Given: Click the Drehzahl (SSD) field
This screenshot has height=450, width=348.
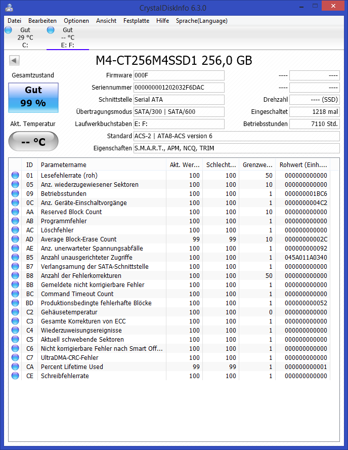Looking at the screenshot, I should 315,100.
